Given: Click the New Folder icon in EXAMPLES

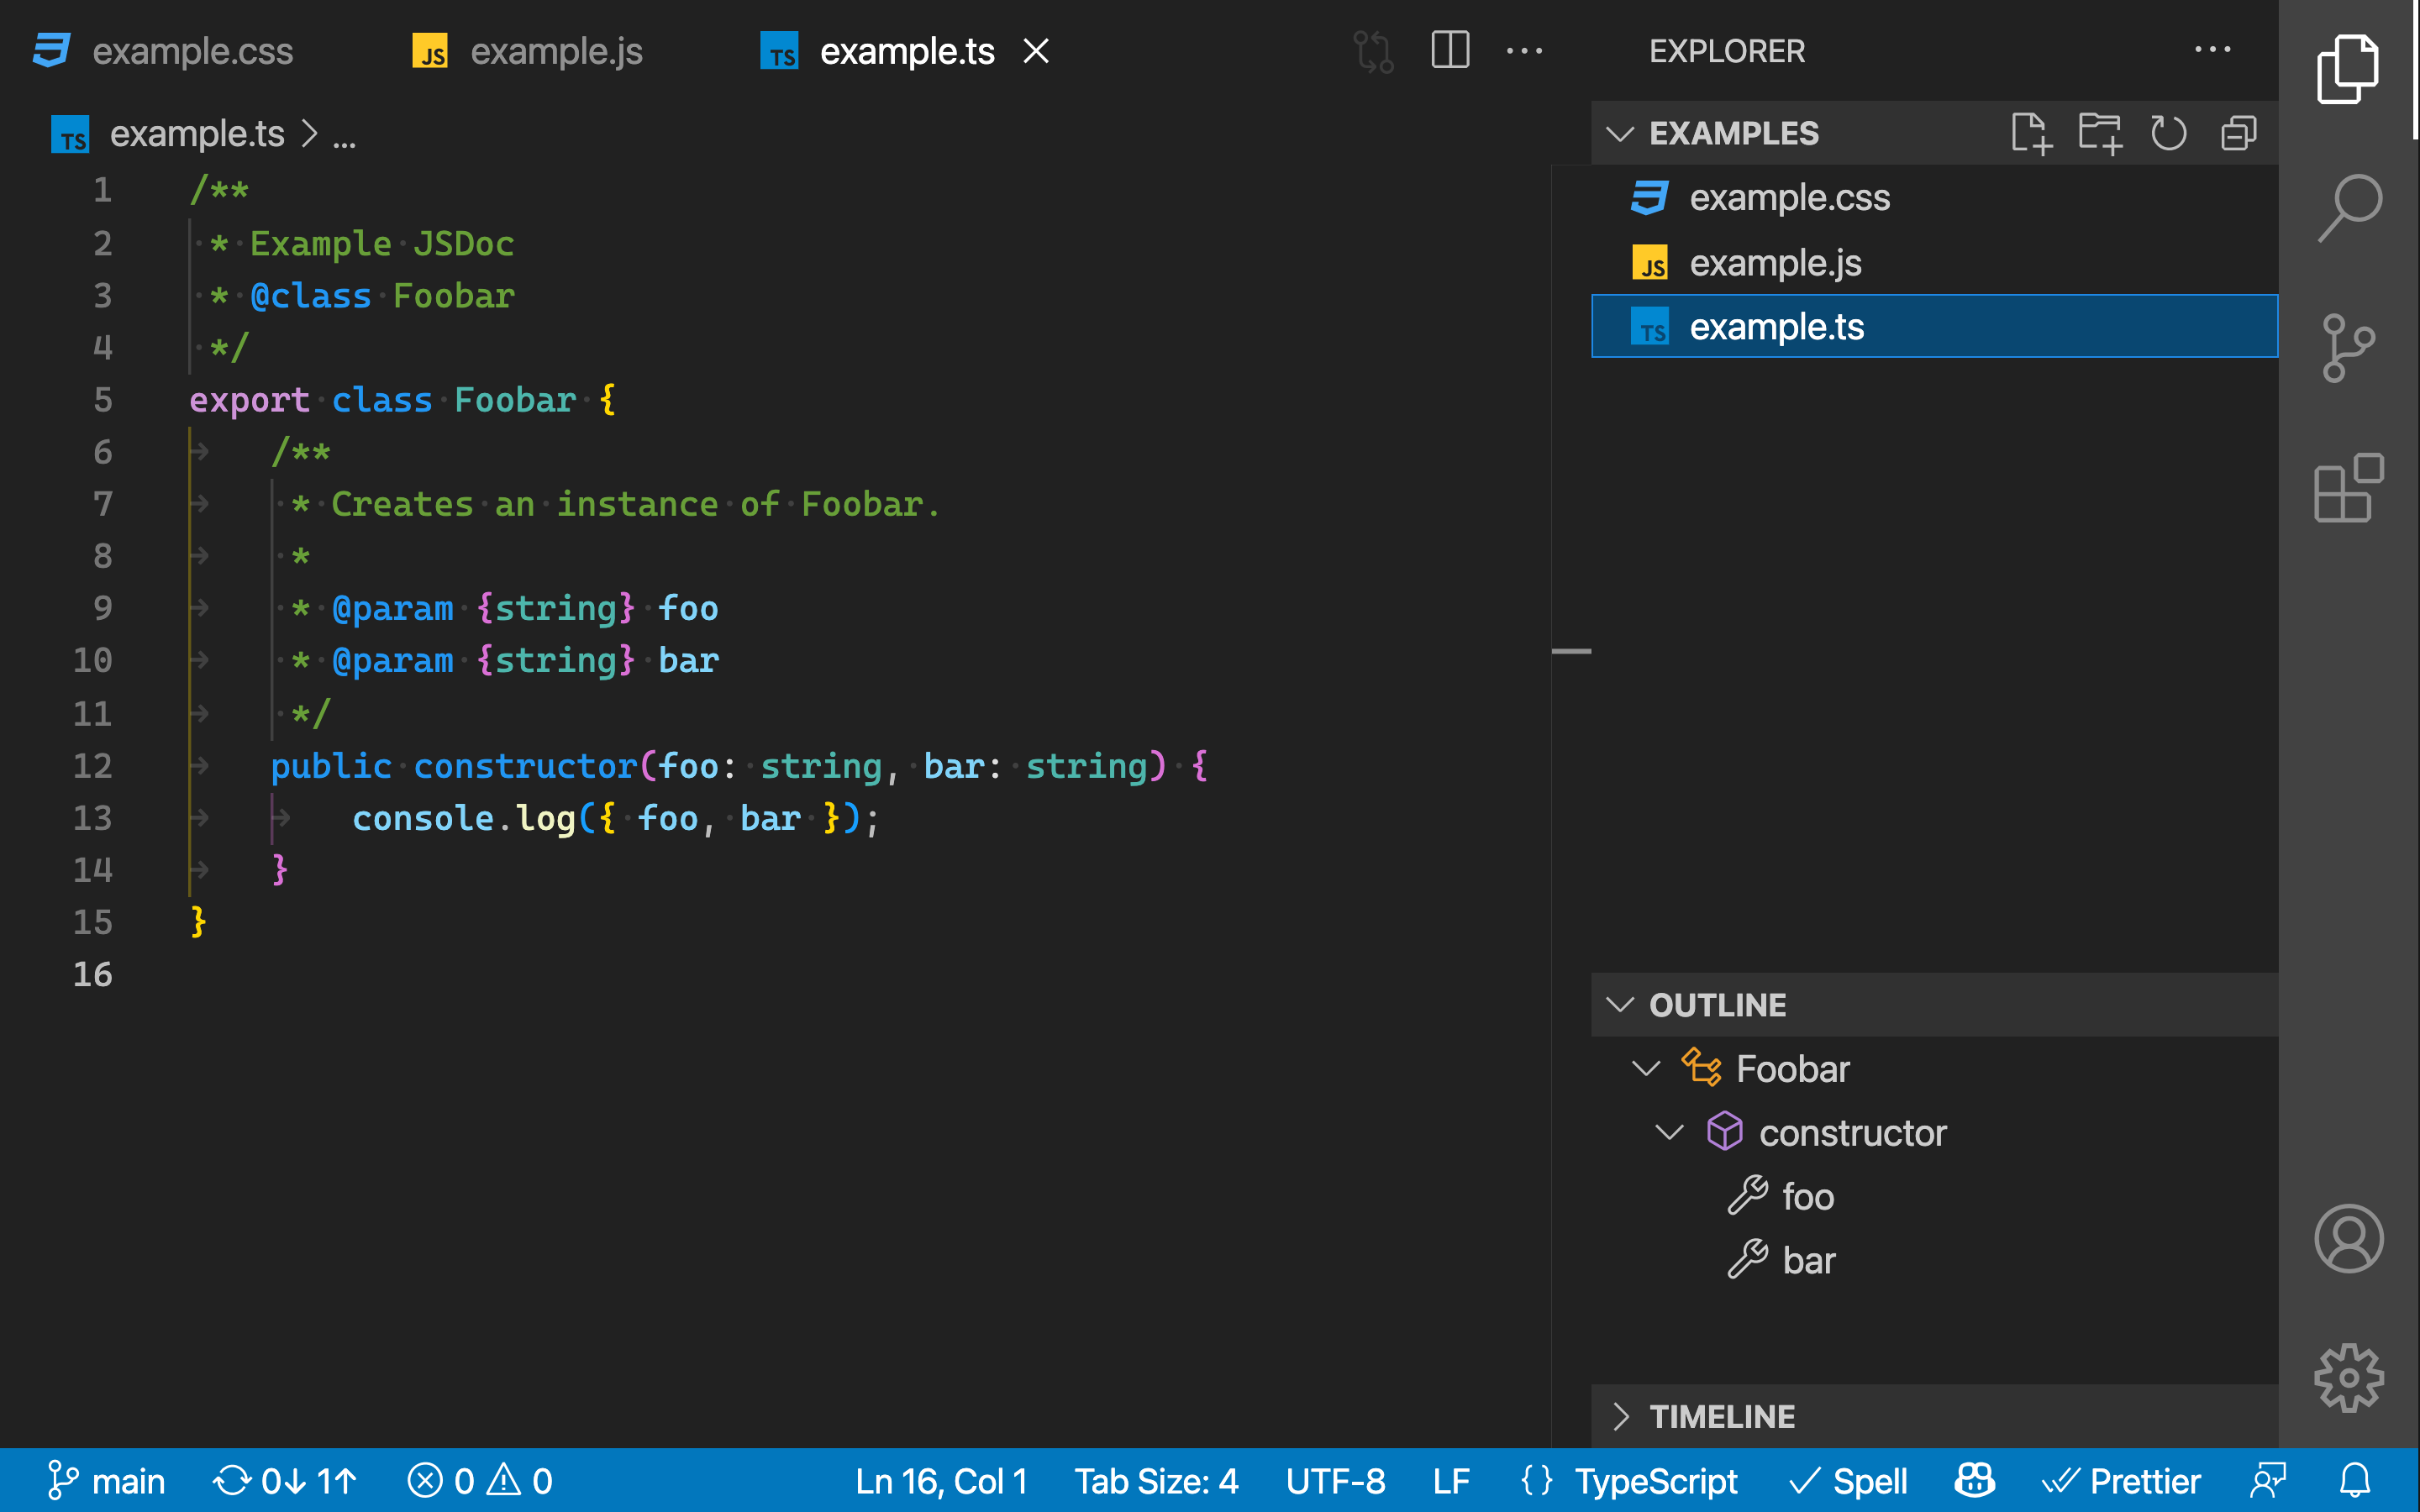Looking at the screenshot, I should point(2099,133).
